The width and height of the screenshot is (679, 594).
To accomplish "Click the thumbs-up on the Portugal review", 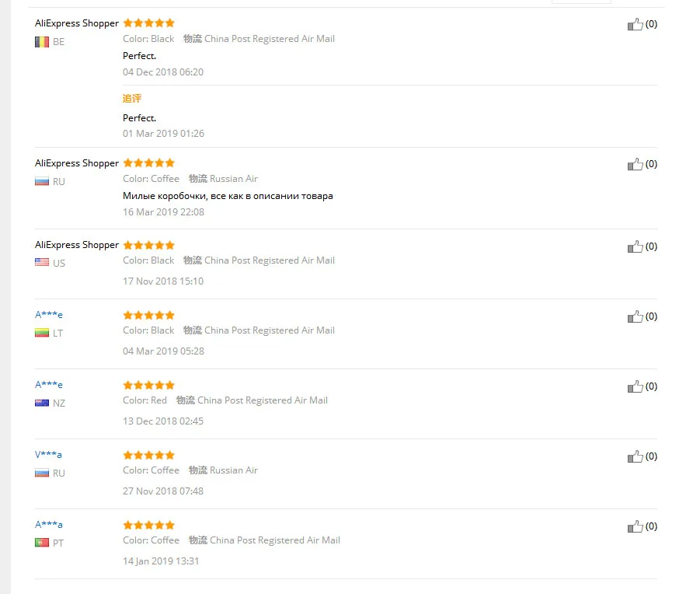I will (x=635, y=526).
